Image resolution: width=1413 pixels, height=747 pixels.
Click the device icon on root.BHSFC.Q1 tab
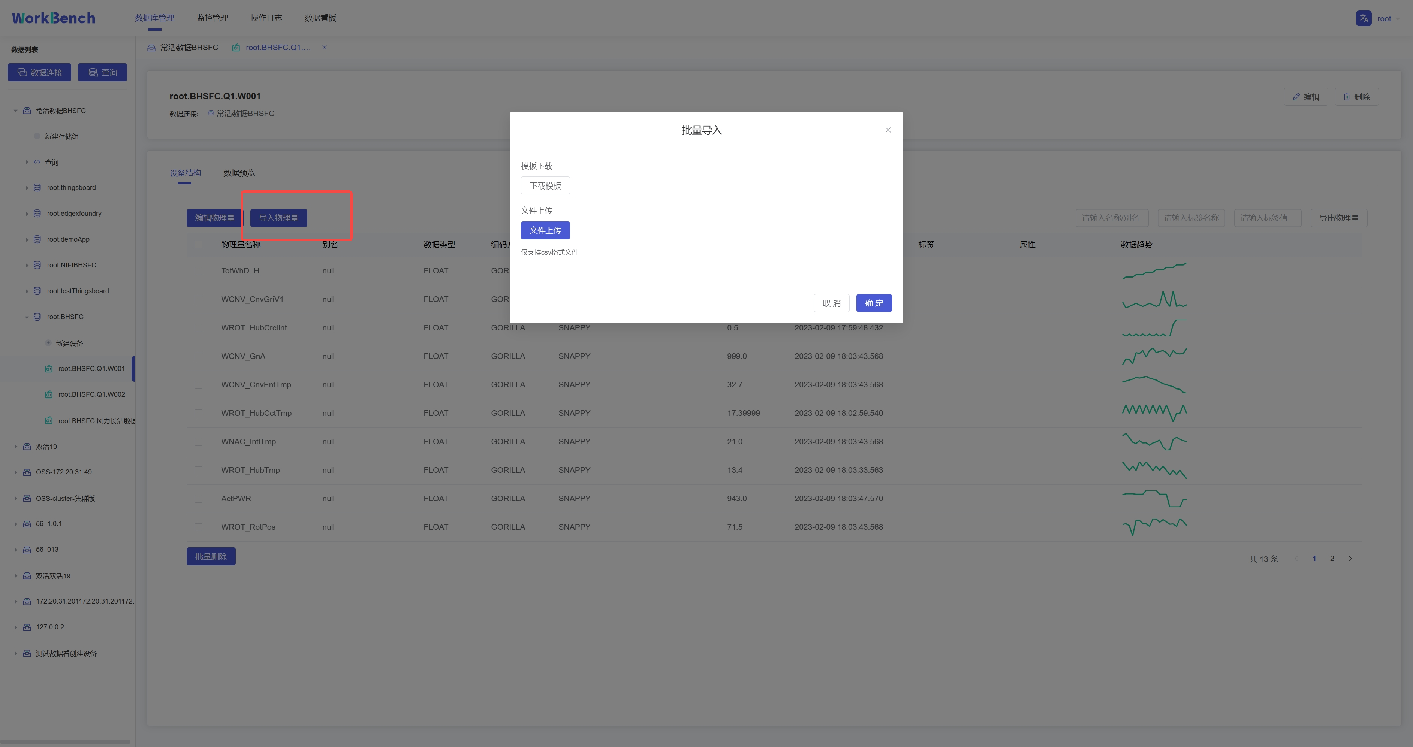[x=236, y=47]
